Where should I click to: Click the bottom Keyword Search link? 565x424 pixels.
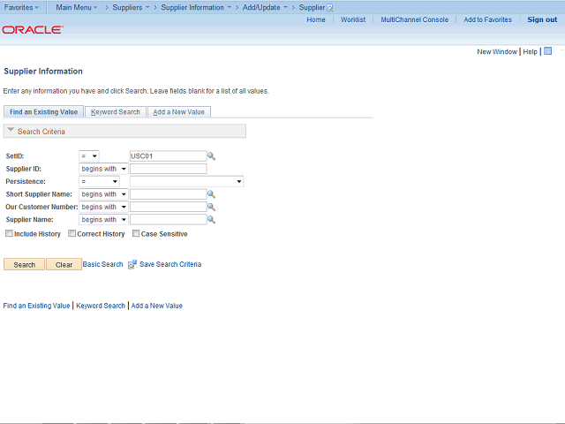(101, 306)
